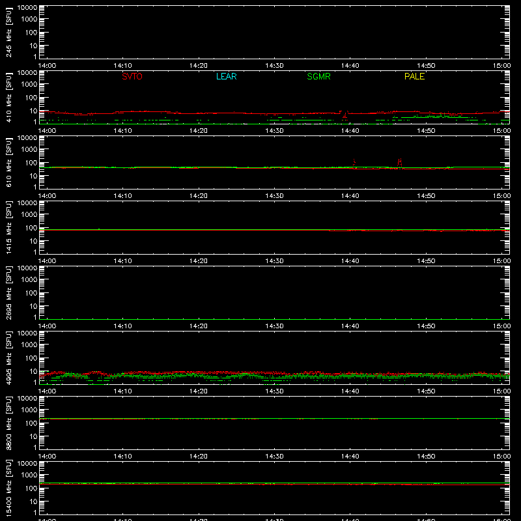
Task: Select the 245 MHz [SFU] axis title
Action: 9,33
